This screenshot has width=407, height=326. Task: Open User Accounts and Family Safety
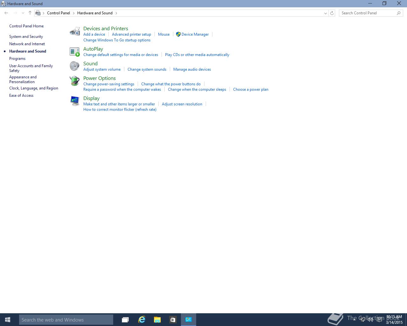(31, 68)
